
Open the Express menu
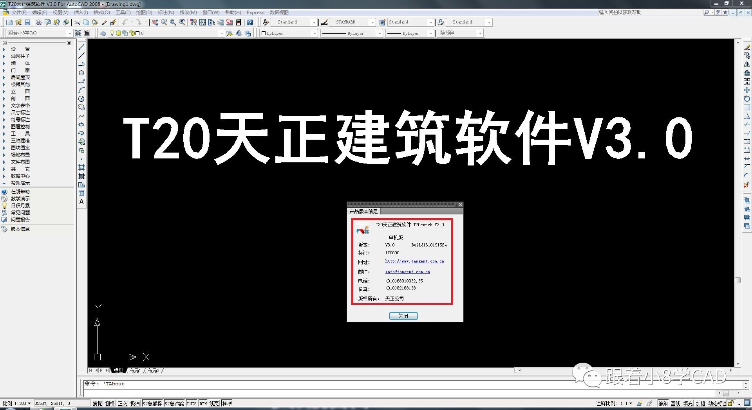[255, 13]
